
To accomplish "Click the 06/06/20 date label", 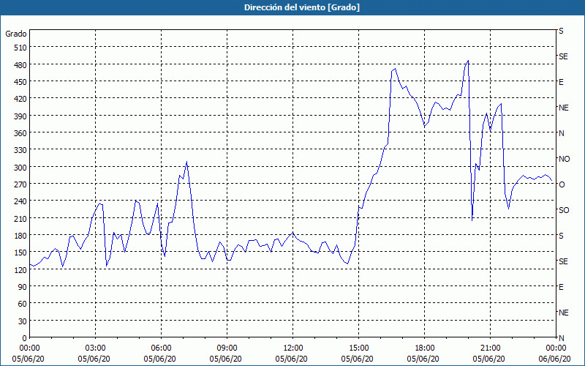I will [x=555, y=359].
